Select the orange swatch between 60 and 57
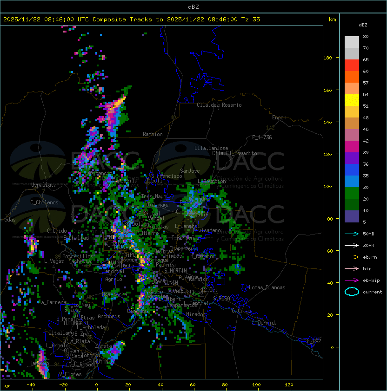Viewport: 387px width, 391px height. click(352, 77)
